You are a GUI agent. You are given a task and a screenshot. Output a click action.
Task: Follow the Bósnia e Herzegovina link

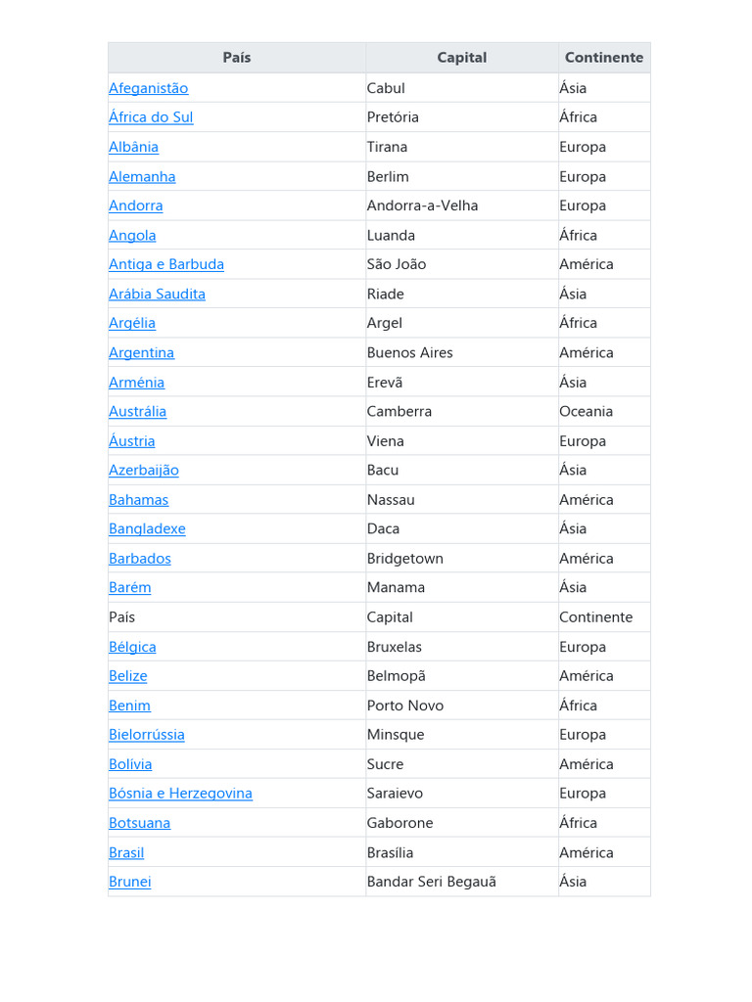tap(180, 794)
